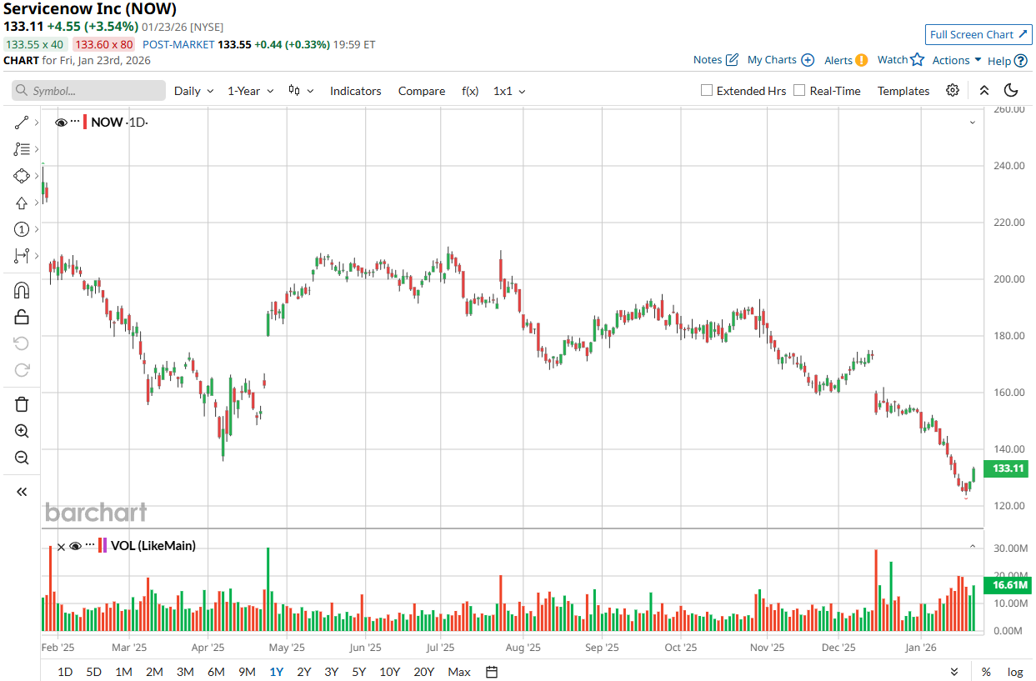Select the 5D range tab
1036x681 pixels.
pyautogui.click(x=94, y=672)
